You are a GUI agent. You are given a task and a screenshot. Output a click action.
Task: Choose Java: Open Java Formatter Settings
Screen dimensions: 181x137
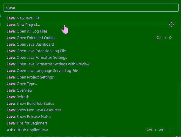(x=37, y=58)
